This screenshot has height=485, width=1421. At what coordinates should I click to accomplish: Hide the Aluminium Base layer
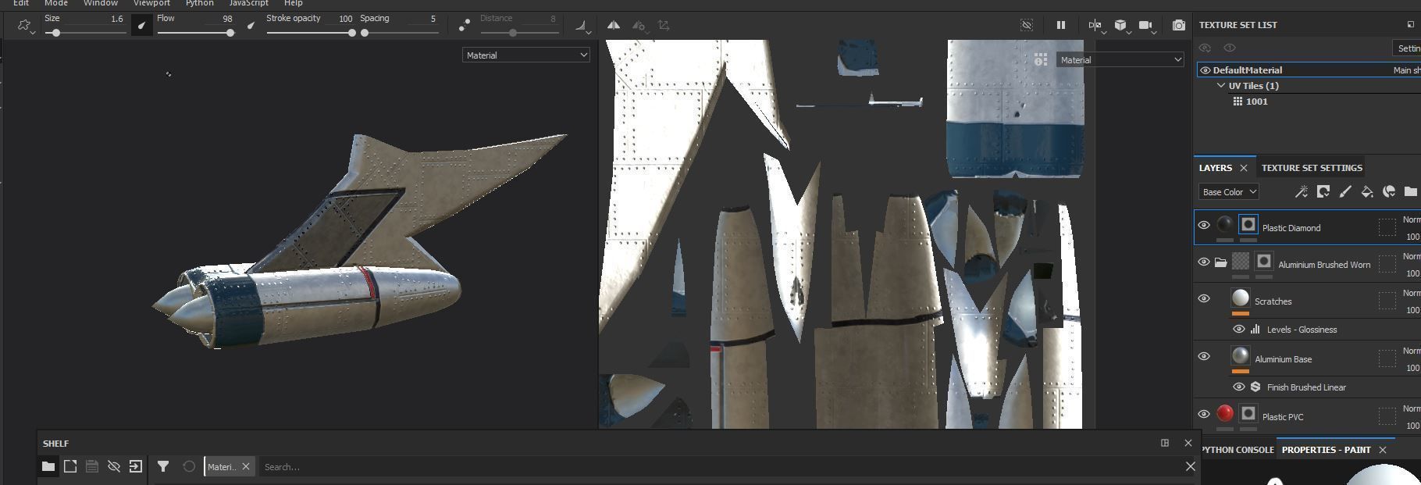1204,356
